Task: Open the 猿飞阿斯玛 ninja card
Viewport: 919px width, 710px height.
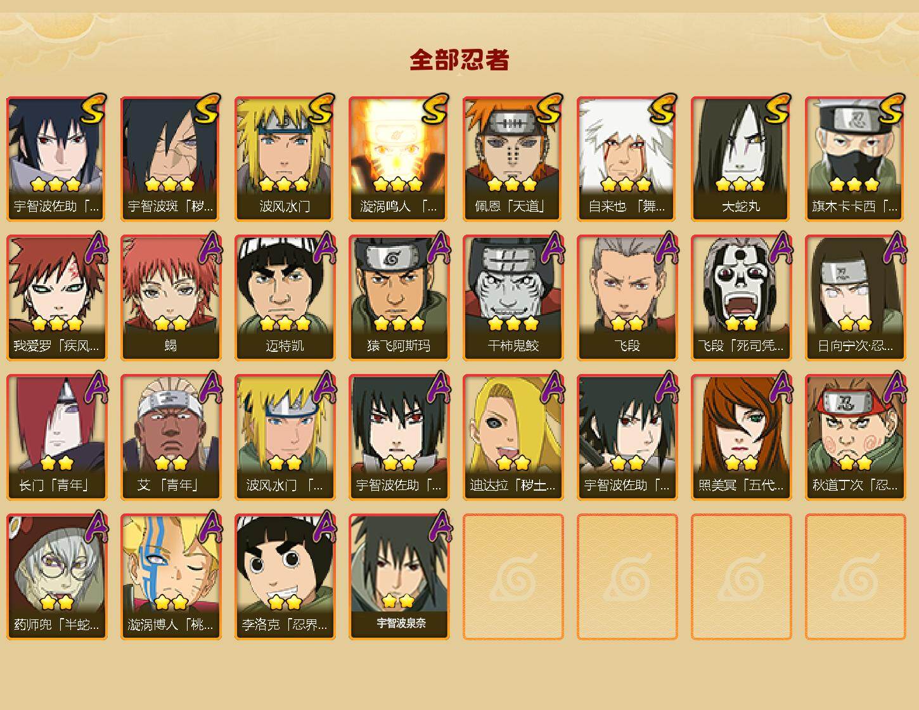Action: pos(399,298)
